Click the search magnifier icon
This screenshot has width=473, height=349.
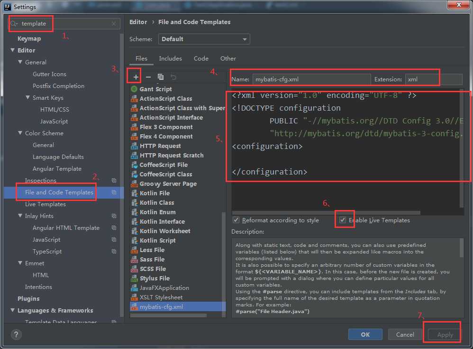point(14,24)
